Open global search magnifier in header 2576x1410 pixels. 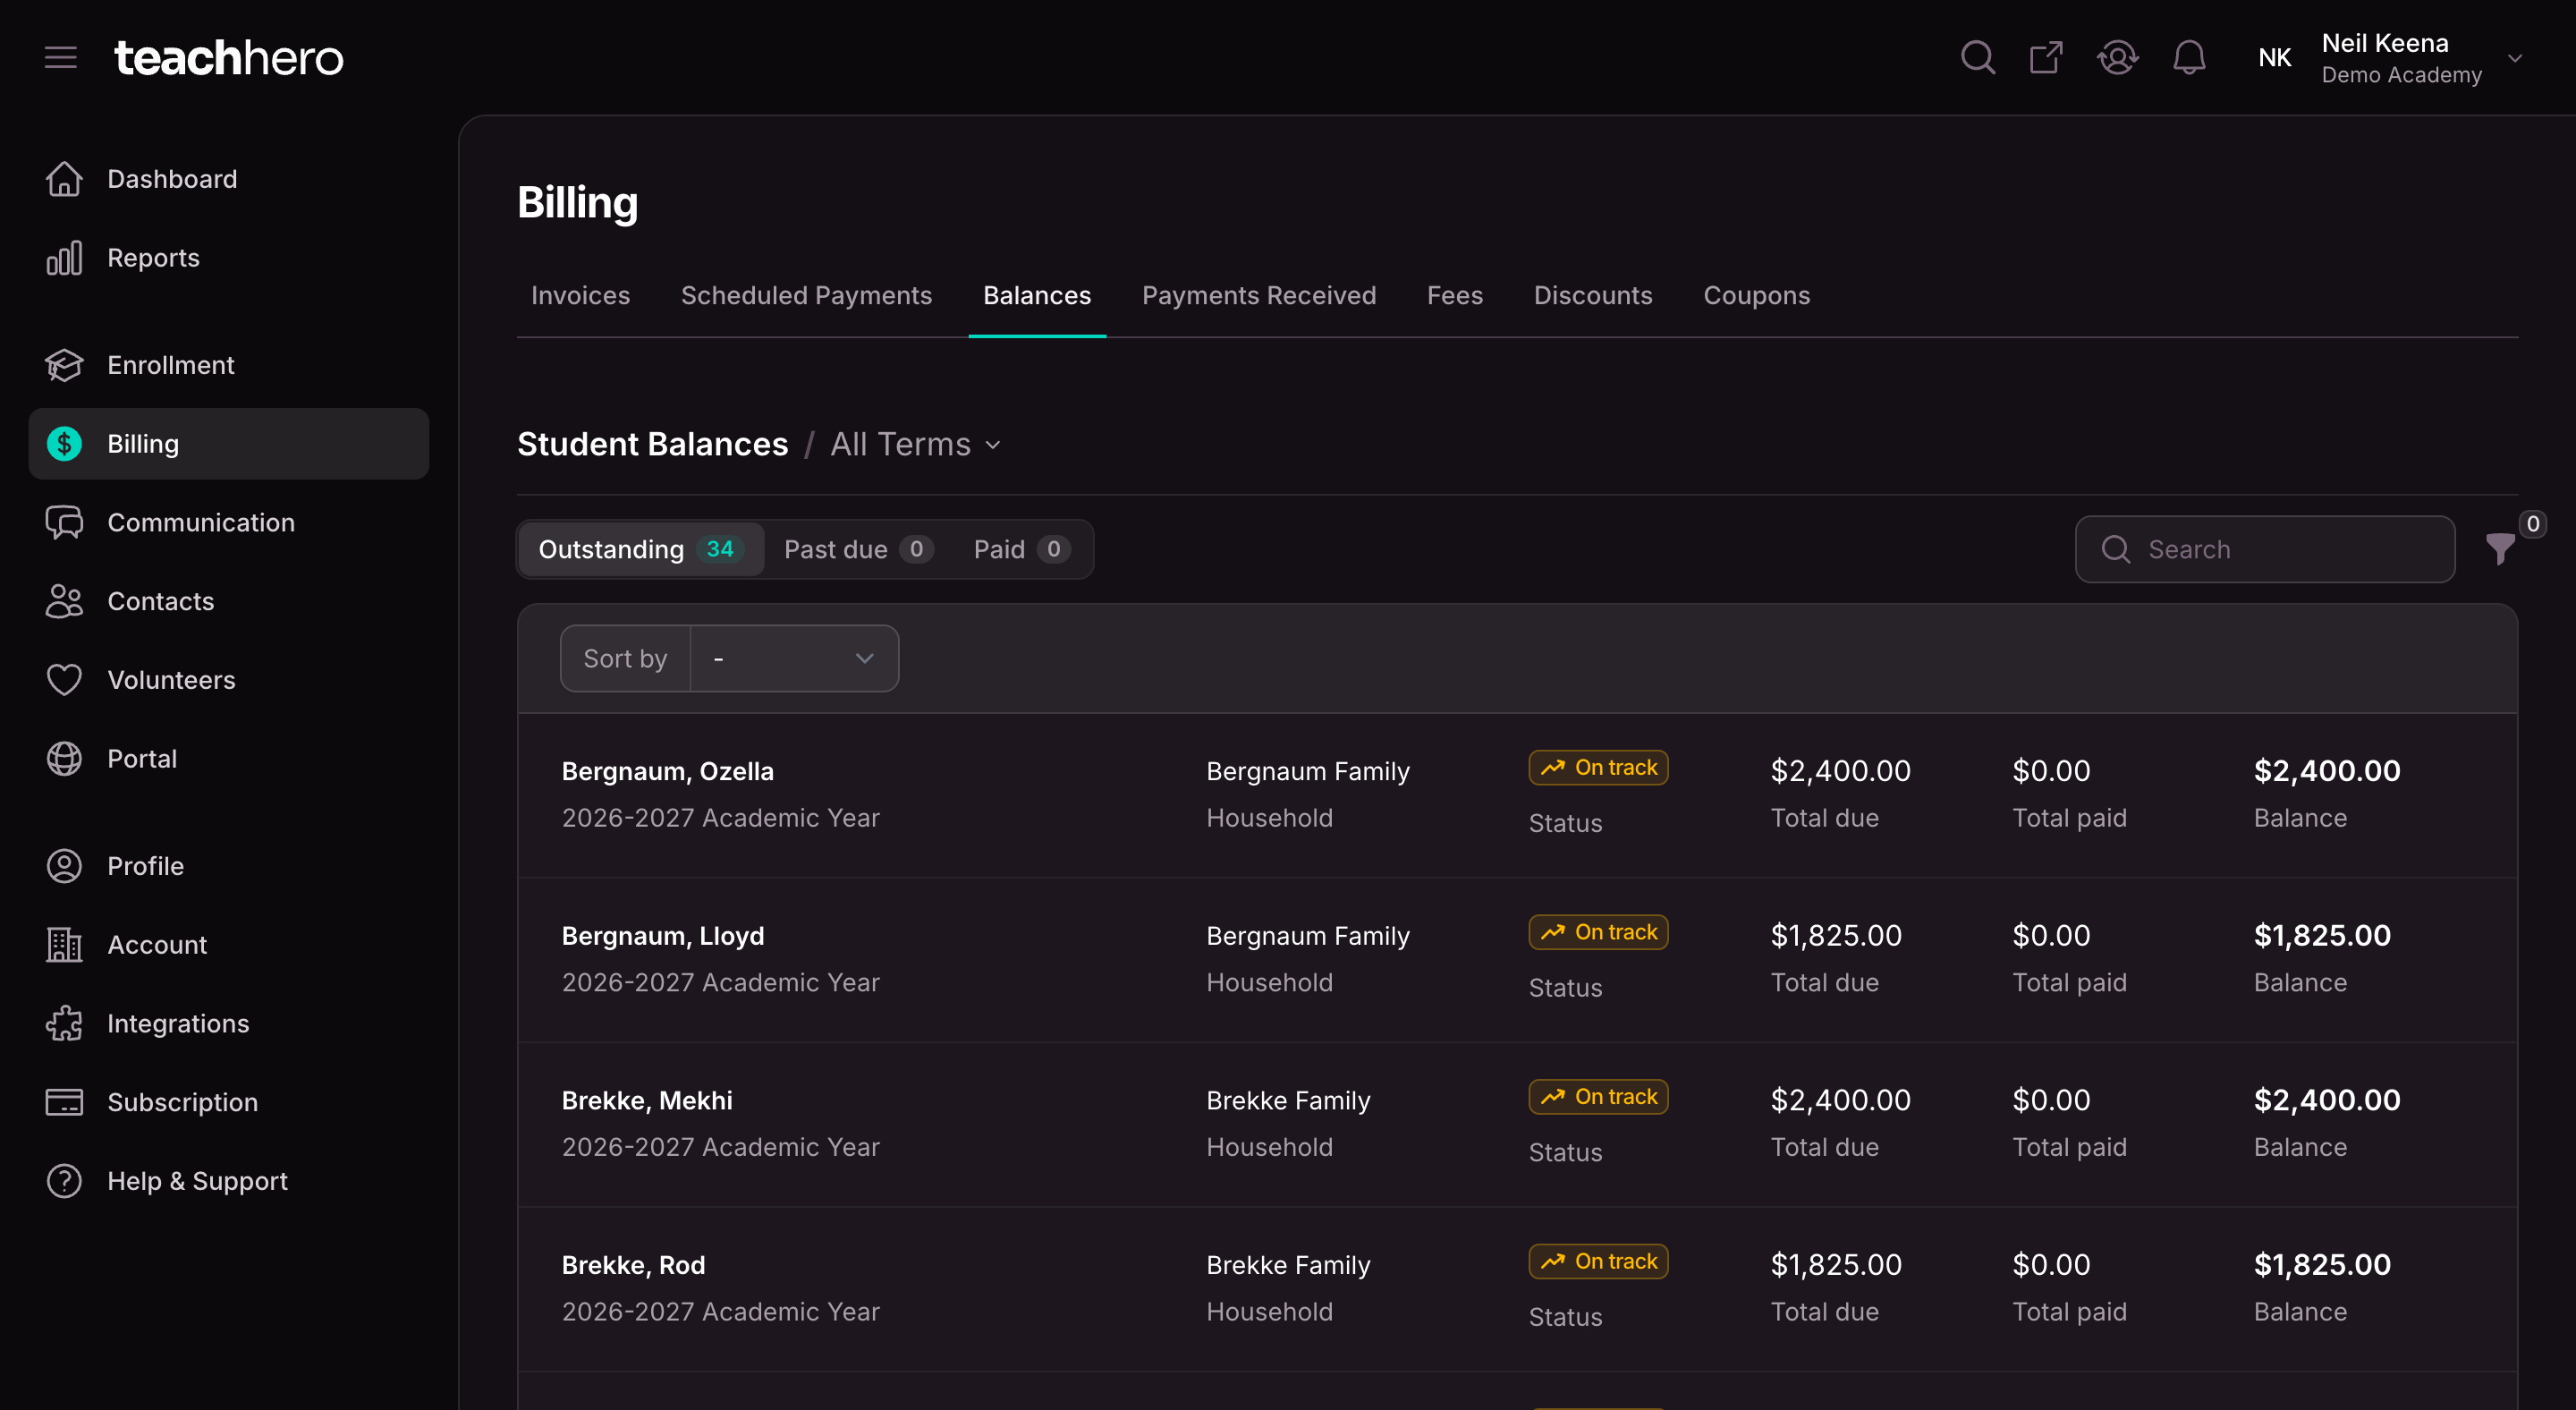tap(1977, 57)
